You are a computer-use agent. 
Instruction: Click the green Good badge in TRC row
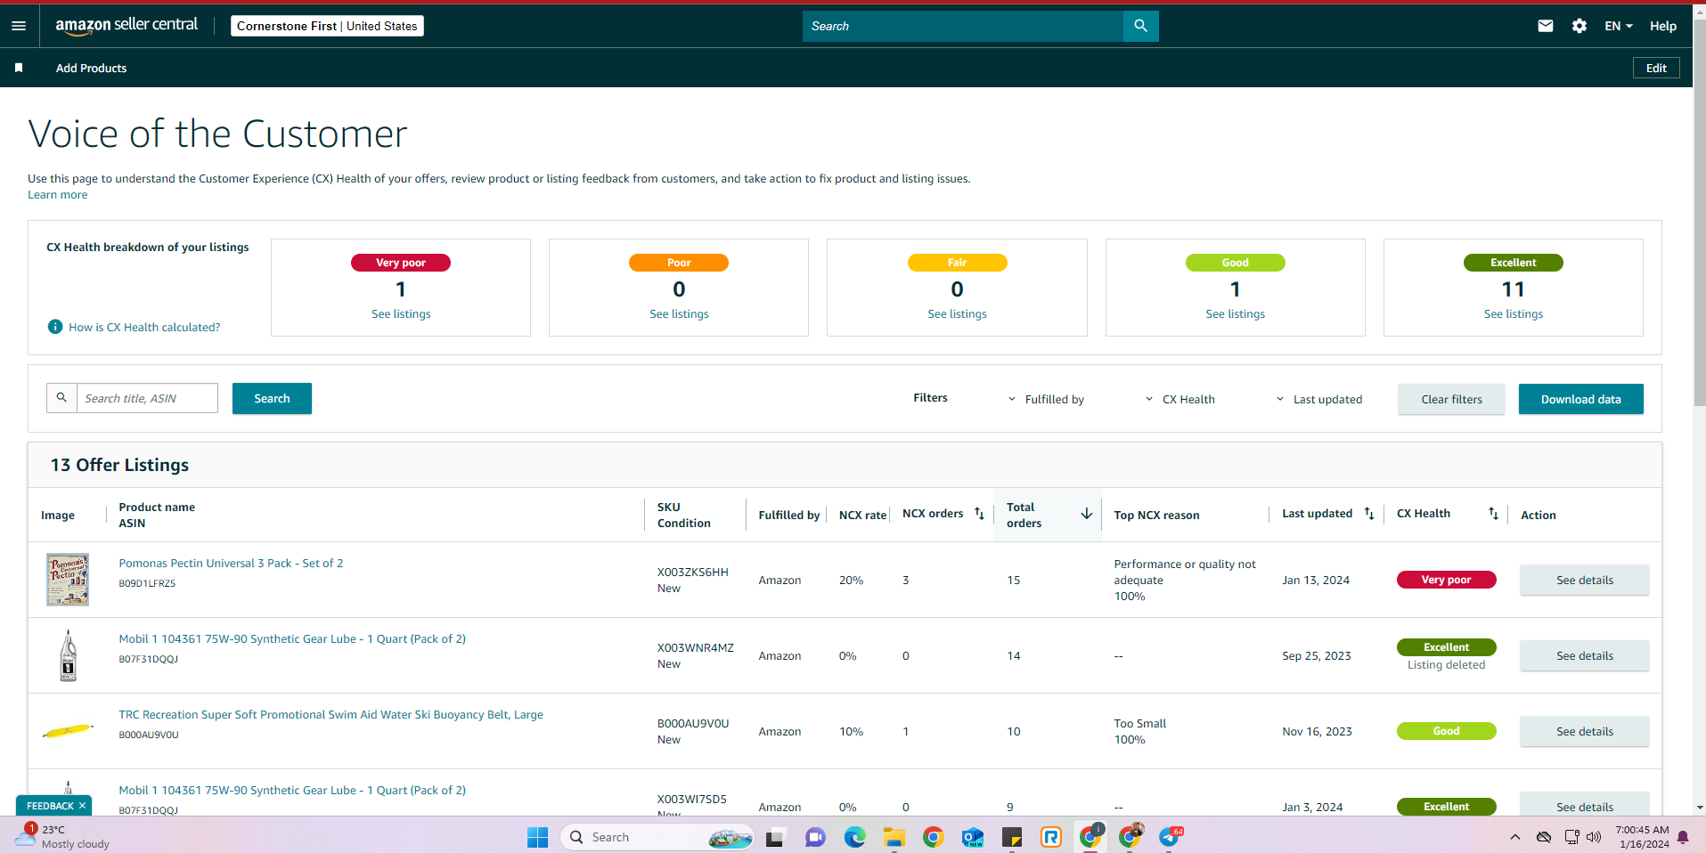pyautogui.click(x=1446, y=731)
